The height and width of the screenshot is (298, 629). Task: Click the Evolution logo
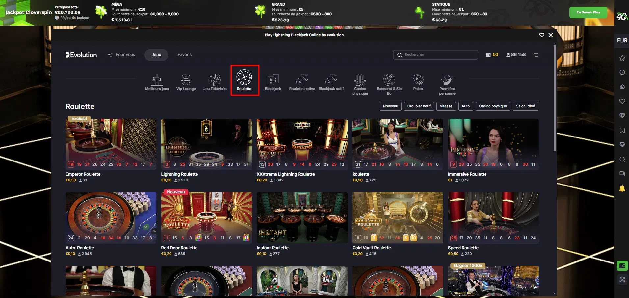click(x=81, y=55)
